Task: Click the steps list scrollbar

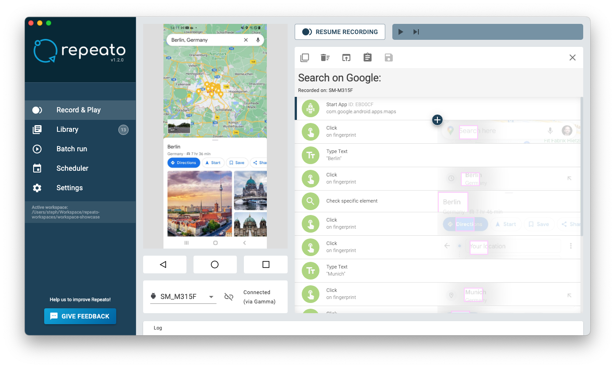Action: (x=582, y=166)
